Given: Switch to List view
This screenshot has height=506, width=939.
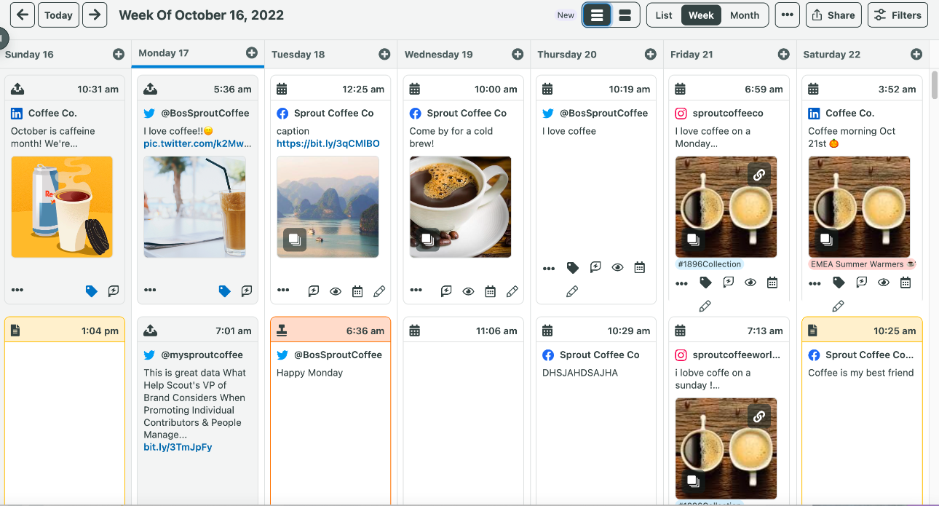Looking at the screenshot, I should (x=664, y=15).
